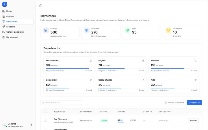
Task: Select Ray Richmond's row checkbox
Action: pos(45,120)
